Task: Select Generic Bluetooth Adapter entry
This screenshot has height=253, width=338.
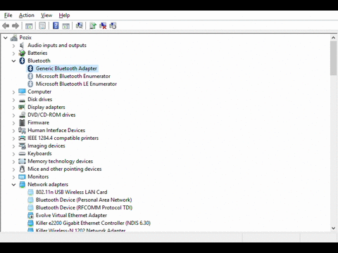Action: click(66, 68)
